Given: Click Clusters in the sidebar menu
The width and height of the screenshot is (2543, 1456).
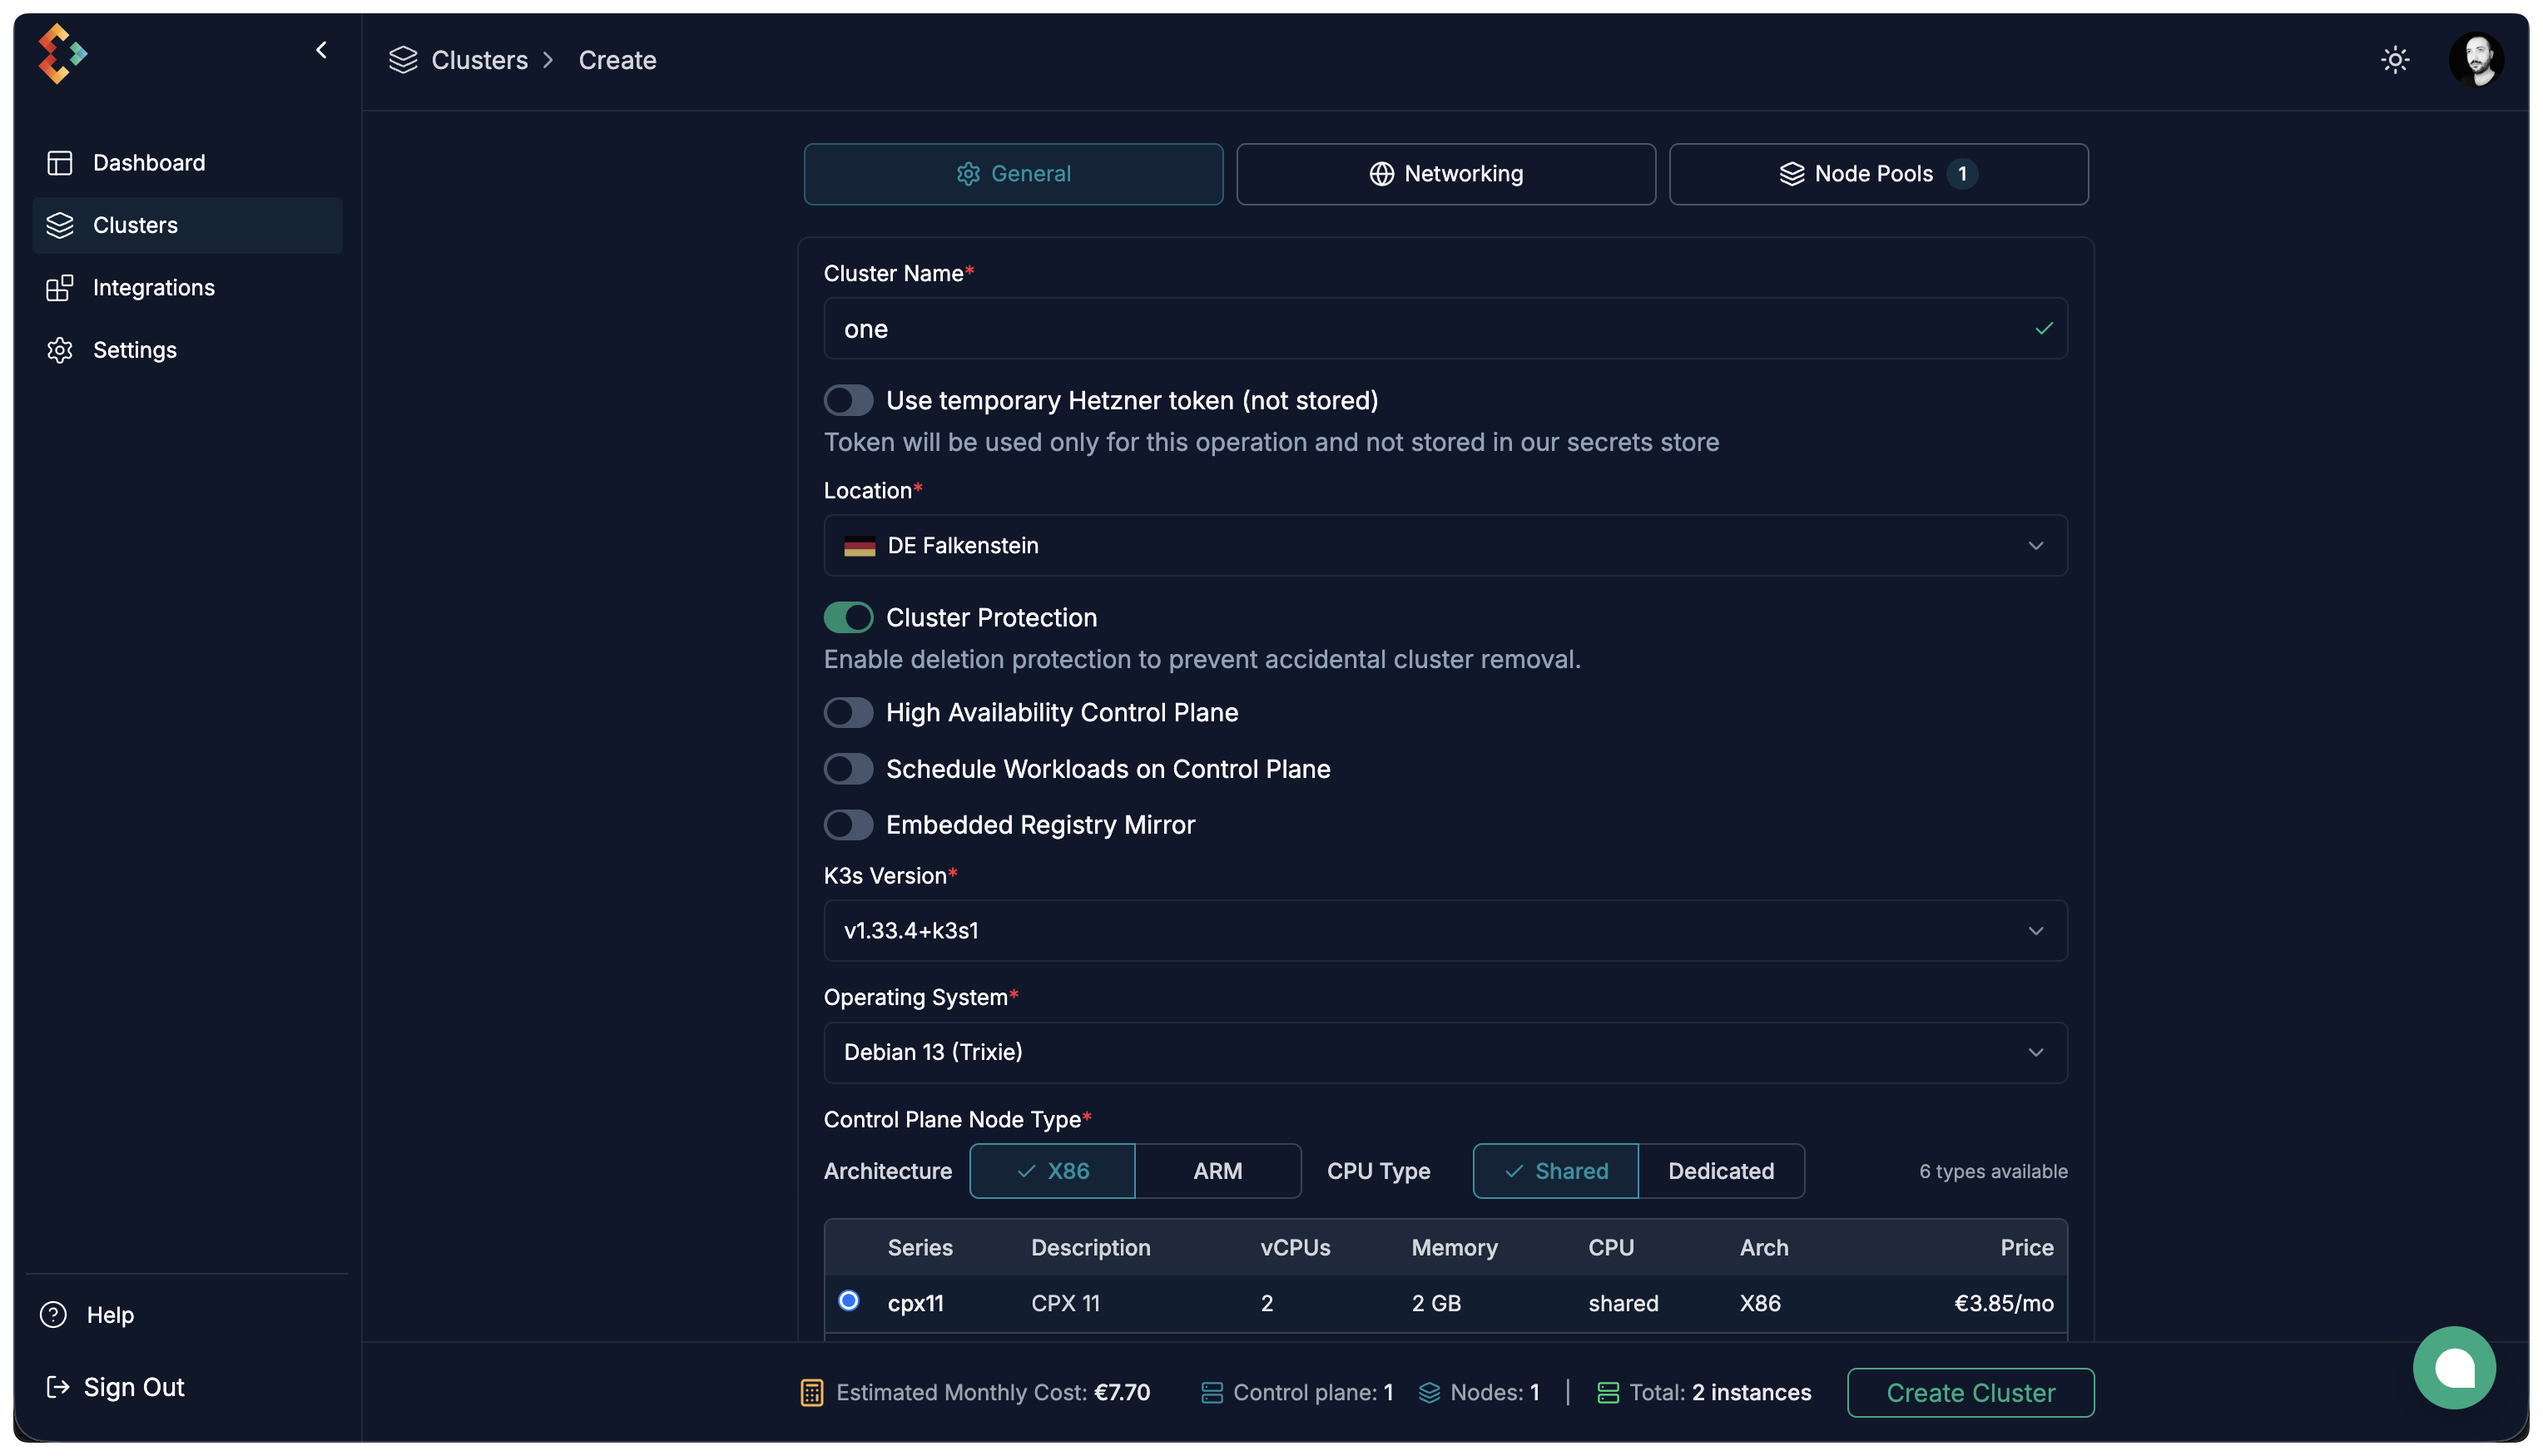Looking at the screenshot, I should [x=187, y=225].
